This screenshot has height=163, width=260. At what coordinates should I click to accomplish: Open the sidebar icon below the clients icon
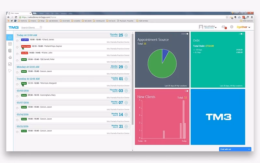click(10, 57)
